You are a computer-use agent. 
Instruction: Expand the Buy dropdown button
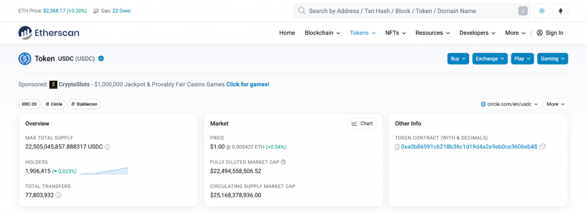point(458,59)
